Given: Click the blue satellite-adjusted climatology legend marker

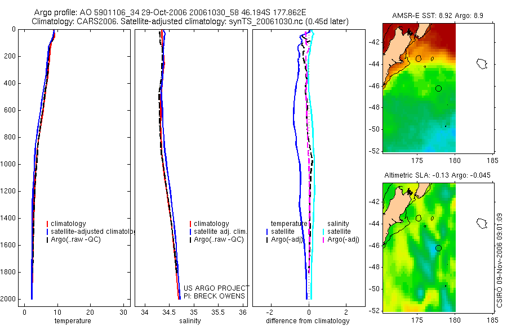Looking at the screenshot, I should pos(47,232).
